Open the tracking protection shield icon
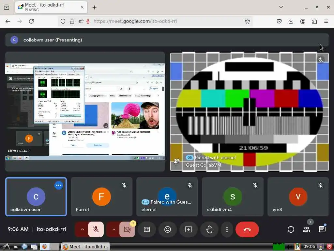 click(63, 21)
